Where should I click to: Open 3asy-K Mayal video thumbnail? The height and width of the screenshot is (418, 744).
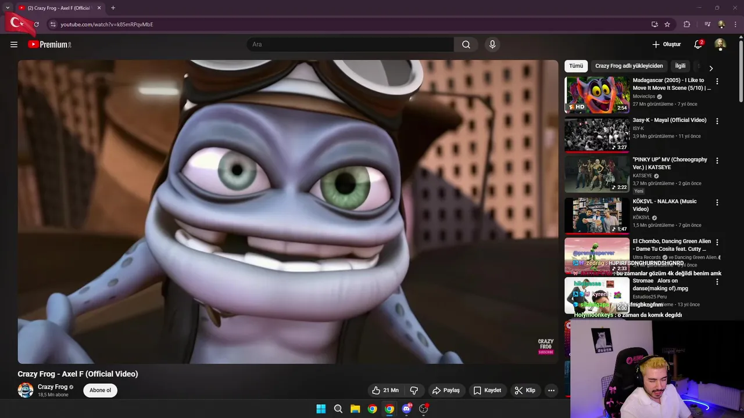pos(597,135)
